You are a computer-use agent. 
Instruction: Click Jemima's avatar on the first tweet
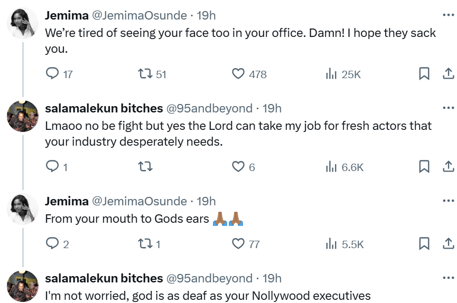coord(23,23)
